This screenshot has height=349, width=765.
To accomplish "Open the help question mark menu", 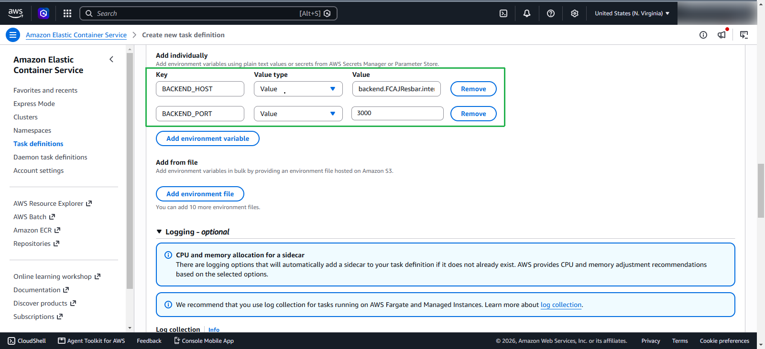I will (x=551, y=13).
